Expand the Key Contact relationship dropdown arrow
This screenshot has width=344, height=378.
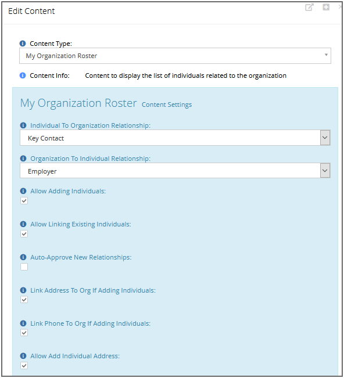tap(325, 138)
